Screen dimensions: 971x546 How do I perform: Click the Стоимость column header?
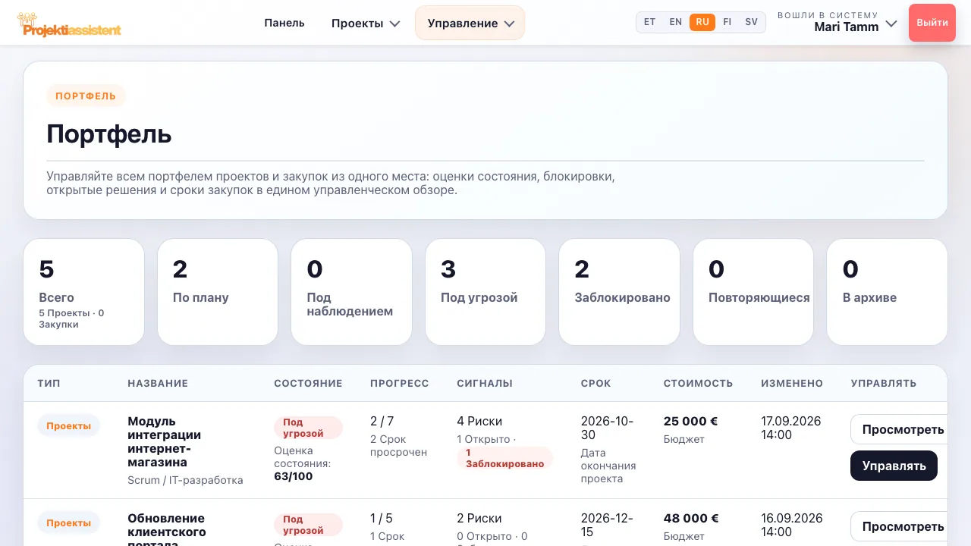pos(698,384)
